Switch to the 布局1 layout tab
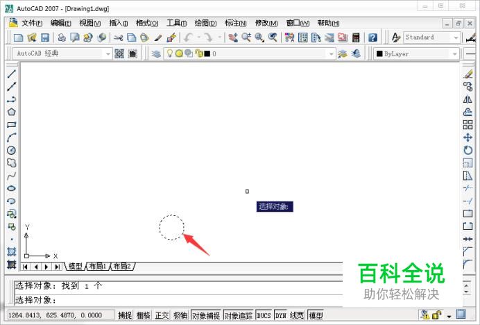This screenshot has height=325, width=480. (x=98, y=266)
